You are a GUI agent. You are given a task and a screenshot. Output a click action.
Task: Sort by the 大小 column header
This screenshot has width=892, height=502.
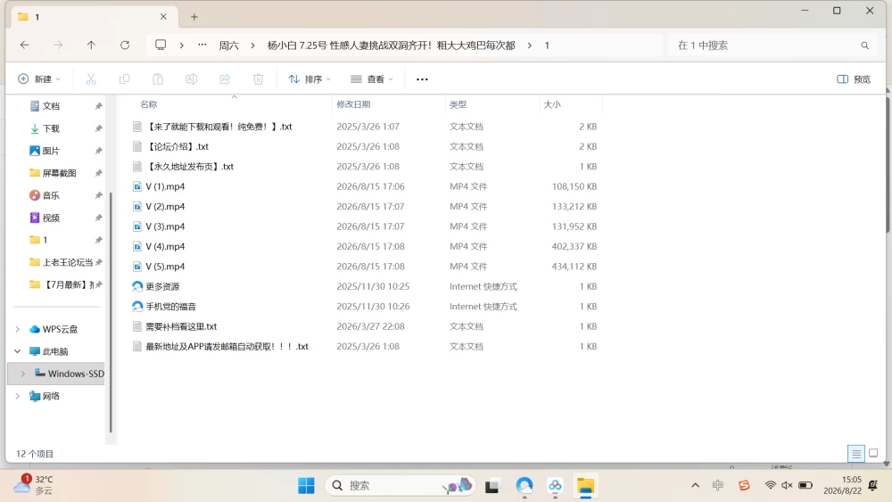pyautogui.click(x=552, y=104)
